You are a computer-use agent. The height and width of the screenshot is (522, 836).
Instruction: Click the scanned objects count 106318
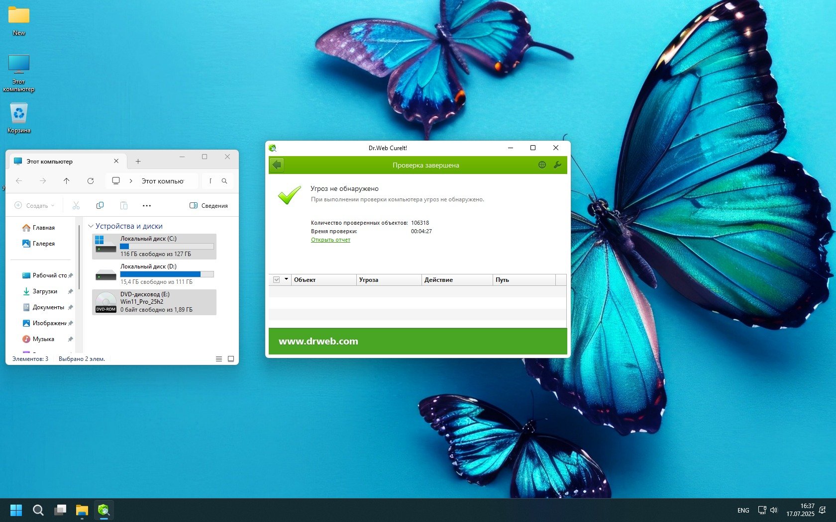tap(420, 223)
